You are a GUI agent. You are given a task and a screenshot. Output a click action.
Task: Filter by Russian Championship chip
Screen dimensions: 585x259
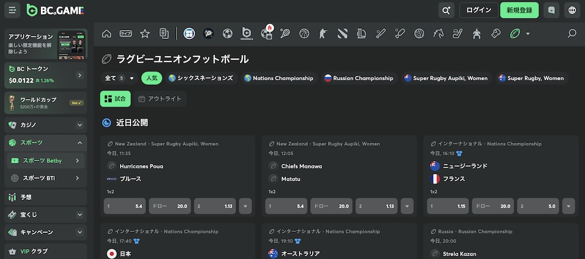click(x=359, y=78)
